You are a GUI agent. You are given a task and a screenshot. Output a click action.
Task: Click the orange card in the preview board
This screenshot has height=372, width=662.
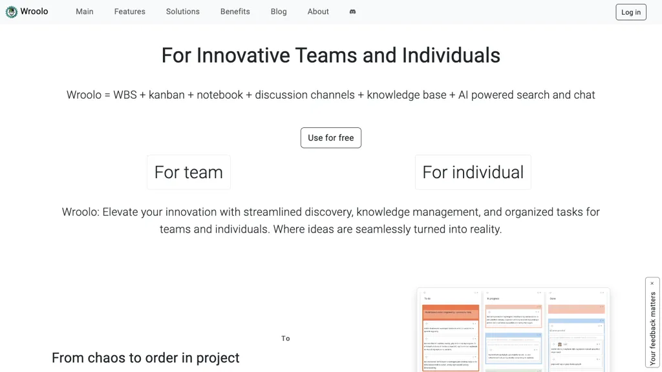[451, 313]
